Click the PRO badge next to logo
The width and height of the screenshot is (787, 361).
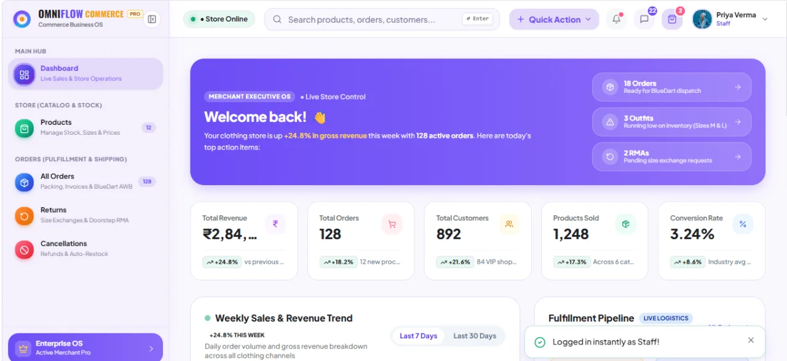coord(135,14)
